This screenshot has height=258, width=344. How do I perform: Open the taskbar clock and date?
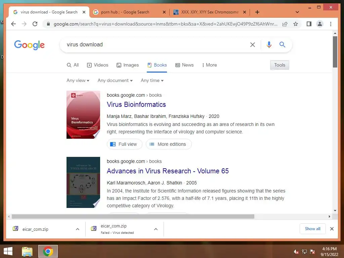click(329, 252)
